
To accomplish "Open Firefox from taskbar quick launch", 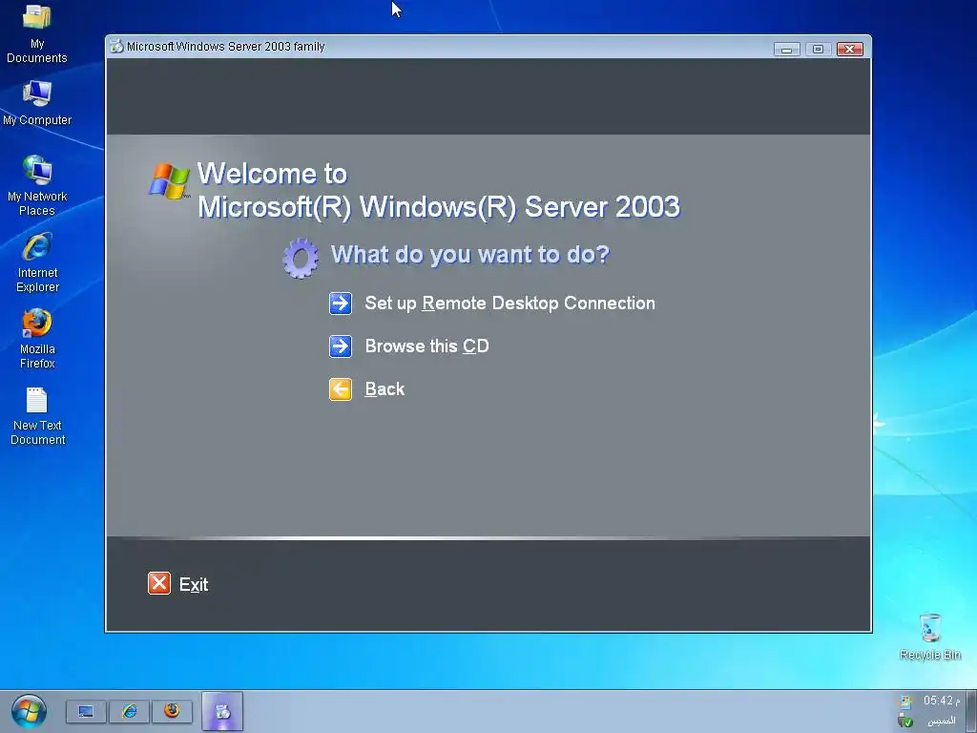I will [x=172, y=711].
